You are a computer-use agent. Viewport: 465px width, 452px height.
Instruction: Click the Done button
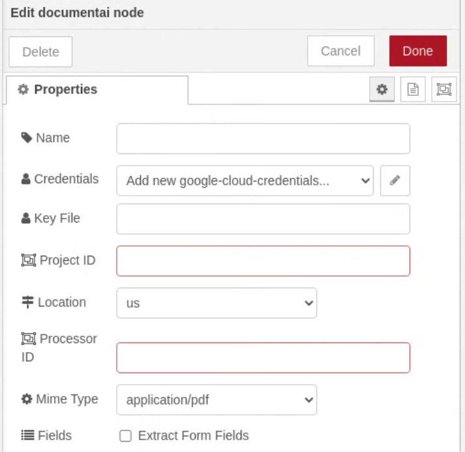(x=418, y=51)
